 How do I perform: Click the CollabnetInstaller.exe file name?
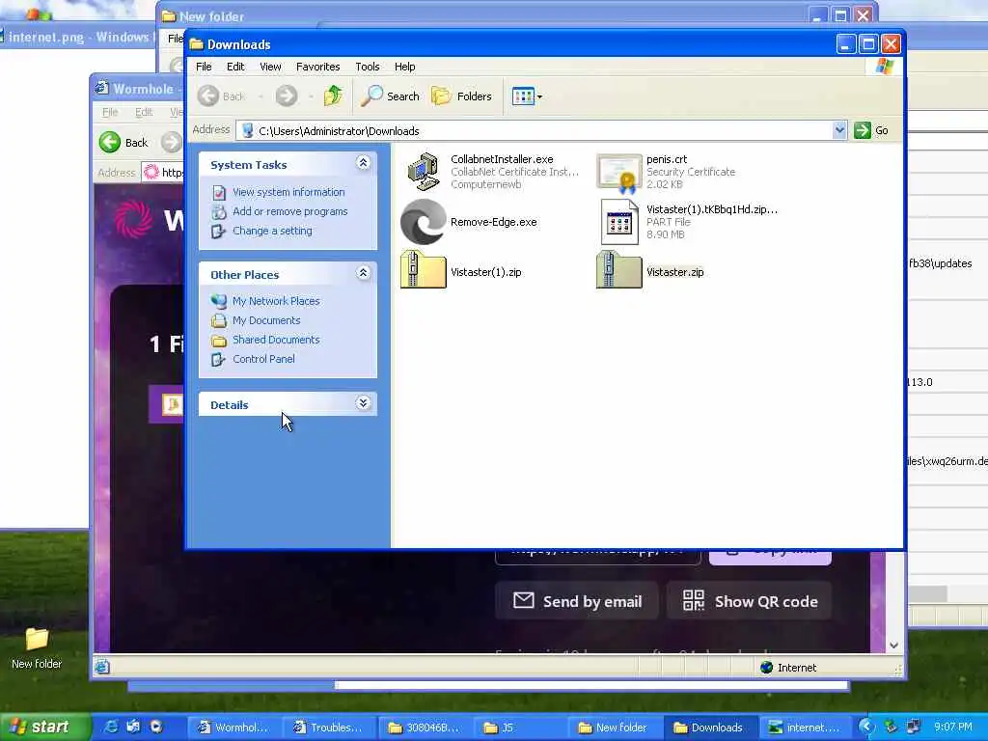502,159
